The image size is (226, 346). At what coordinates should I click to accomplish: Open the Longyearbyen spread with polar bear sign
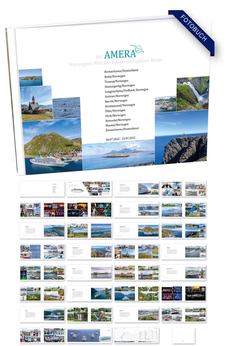89,252
